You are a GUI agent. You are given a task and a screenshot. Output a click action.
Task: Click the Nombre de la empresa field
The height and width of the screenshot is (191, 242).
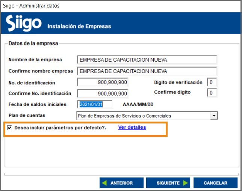tap(147, 60)
